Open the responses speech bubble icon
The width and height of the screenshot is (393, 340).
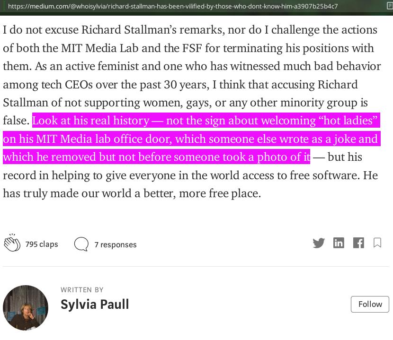[81, 244]
